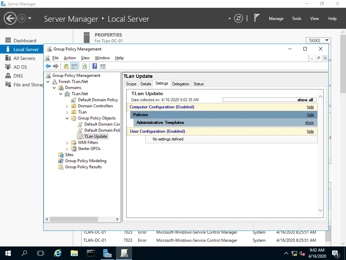Switch to Server Manager taskbar icon
Screen dimensions: 346x260
point(107,253)
